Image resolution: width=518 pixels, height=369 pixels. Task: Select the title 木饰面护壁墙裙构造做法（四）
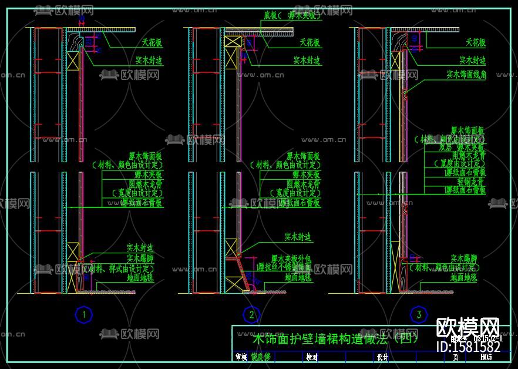coord(336,339)
